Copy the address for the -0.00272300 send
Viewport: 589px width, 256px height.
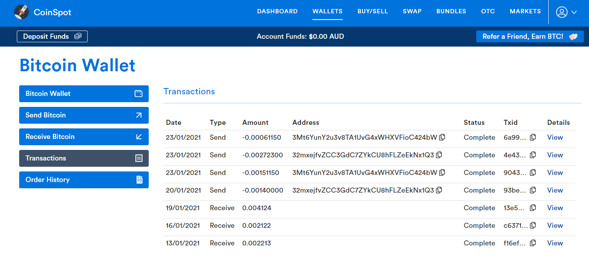pyautogui.click(x=439, y=155)
